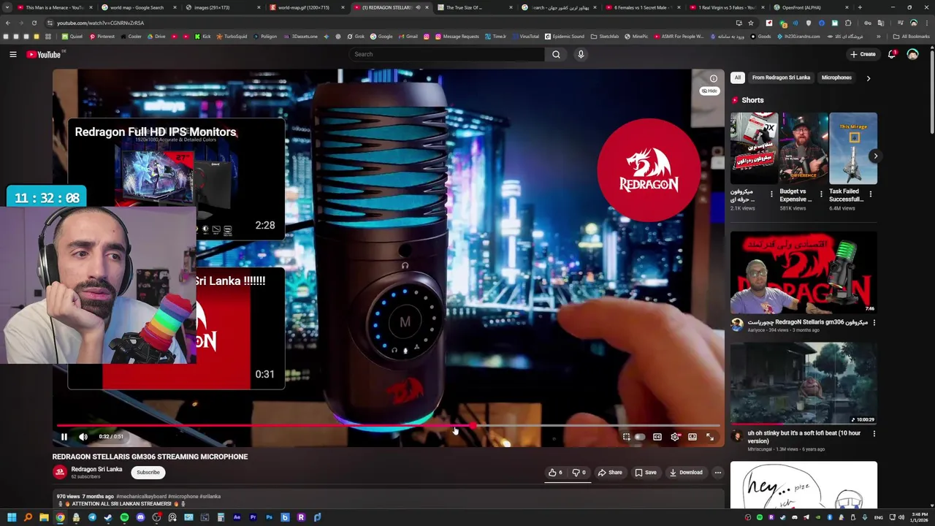Select the From Redragon Sri Lanka chip
935x526 pixels.
(781, 77)
